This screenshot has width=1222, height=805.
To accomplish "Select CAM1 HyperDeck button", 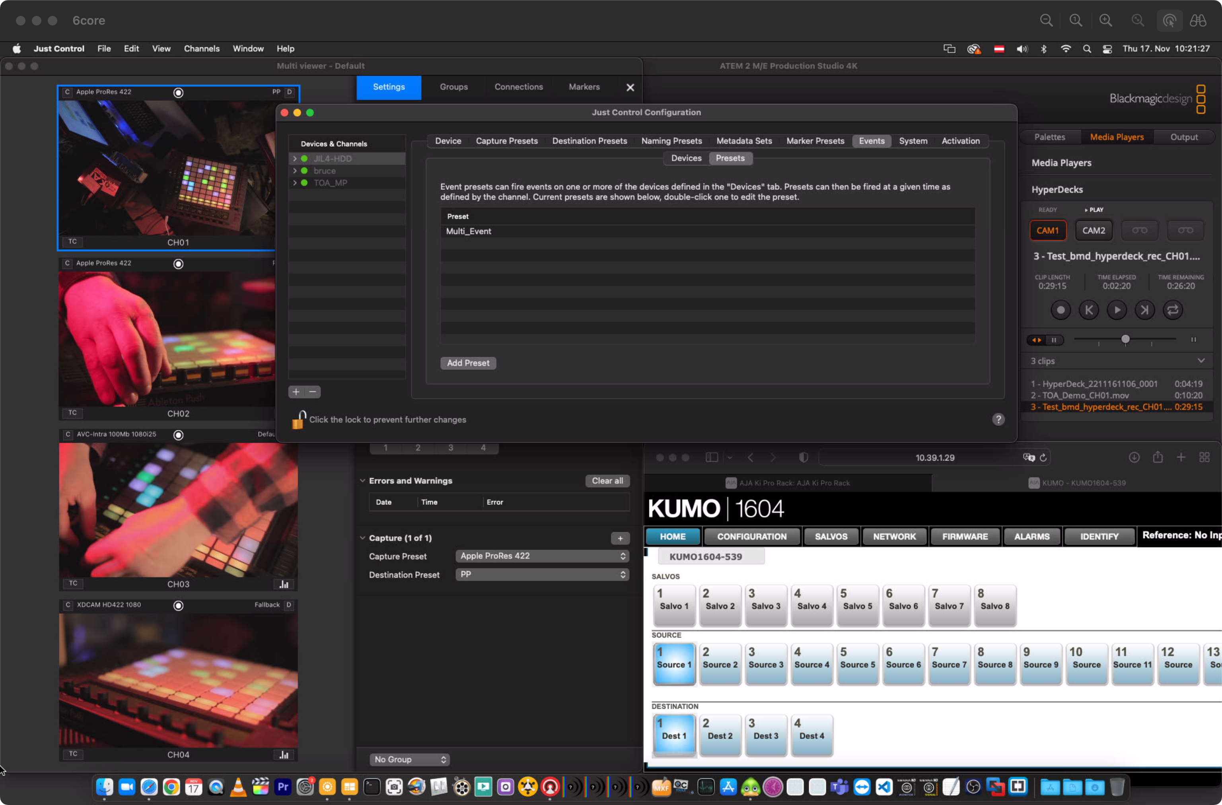I will click(1047, 231).
